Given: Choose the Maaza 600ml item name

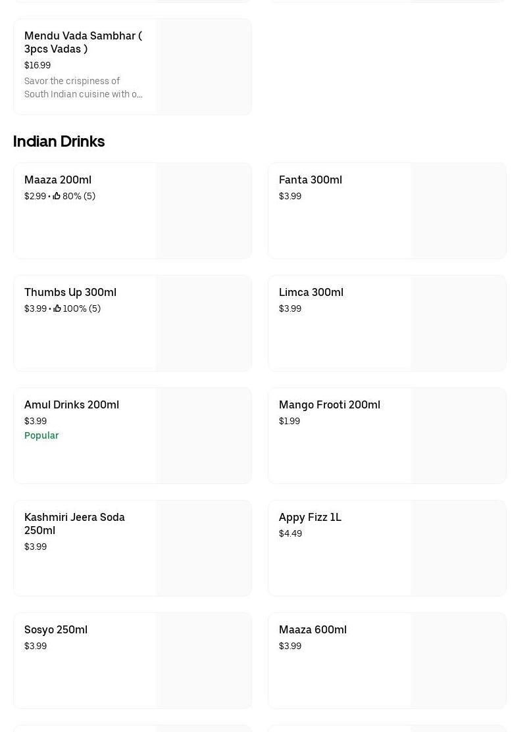Looking at the screenshot, I should click(x=313, y=629).
